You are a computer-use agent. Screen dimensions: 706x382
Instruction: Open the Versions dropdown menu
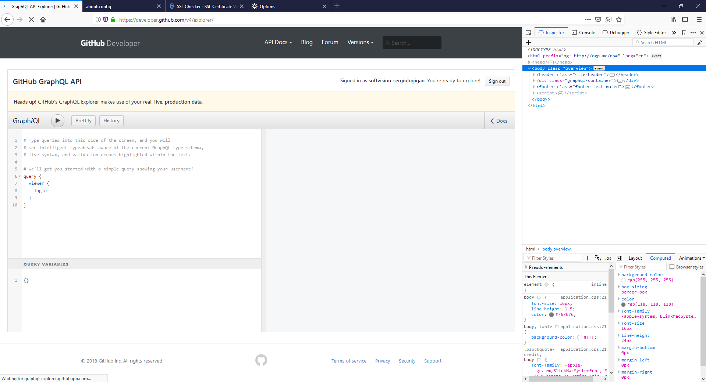pyautogui.click(x=361, y=42)
